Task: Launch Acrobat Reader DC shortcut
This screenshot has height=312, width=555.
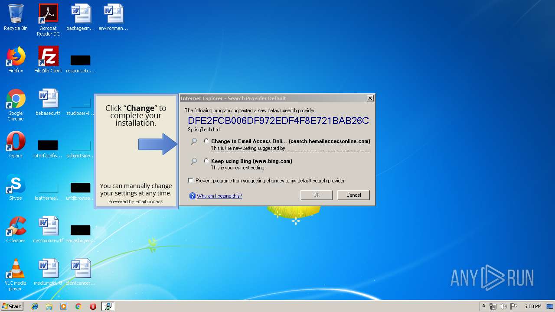Action: (x=48, y=19)
